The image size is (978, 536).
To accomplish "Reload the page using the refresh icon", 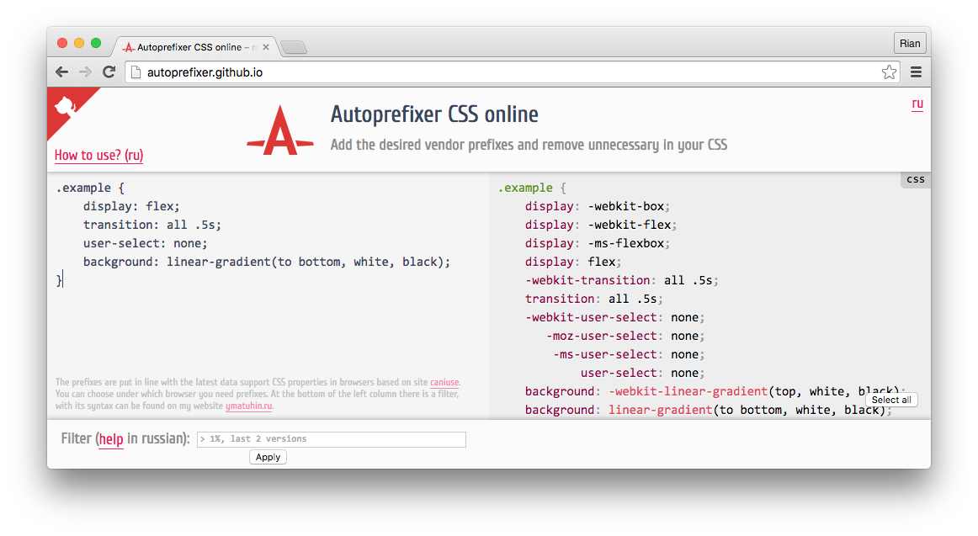I will (x=109, y=72).
